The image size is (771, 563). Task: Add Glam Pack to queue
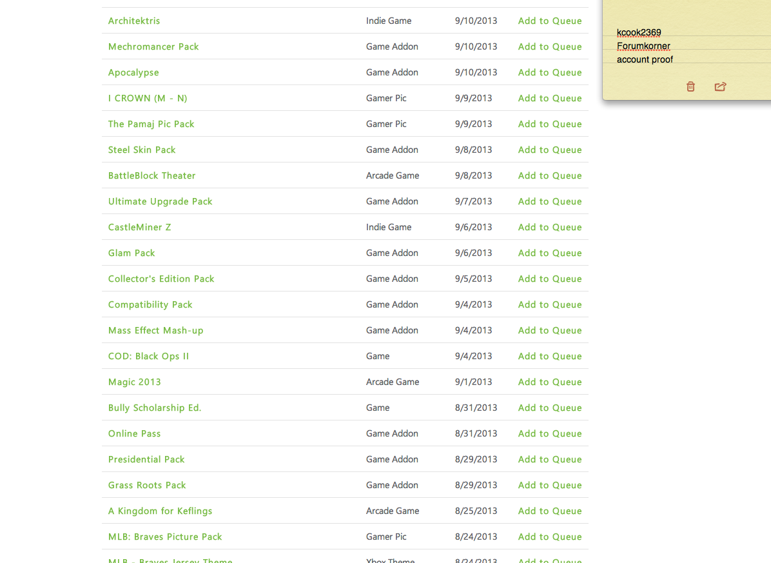550,253
